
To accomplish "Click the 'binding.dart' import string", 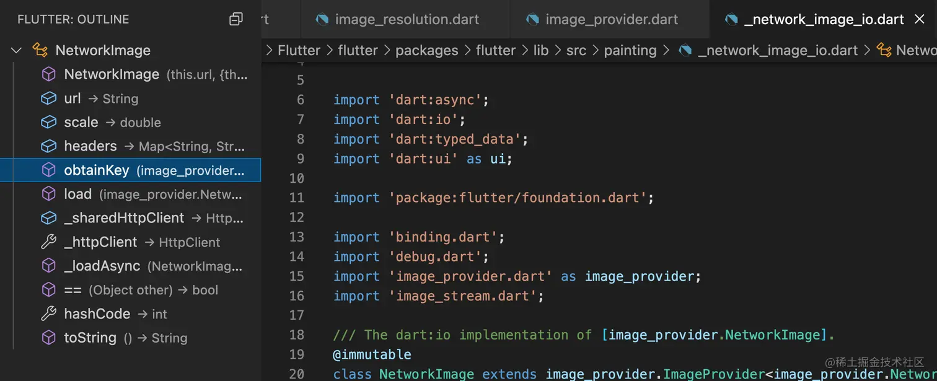I will click(442, 237).
